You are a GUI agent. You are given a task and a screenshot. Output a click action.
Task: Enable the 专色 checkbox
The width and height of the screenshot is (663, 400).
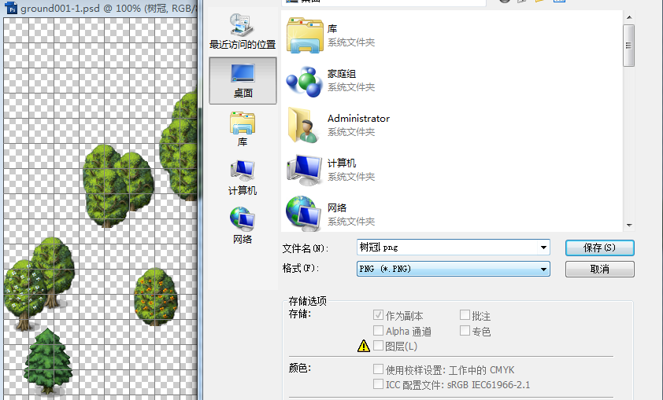tap(465, 330)
